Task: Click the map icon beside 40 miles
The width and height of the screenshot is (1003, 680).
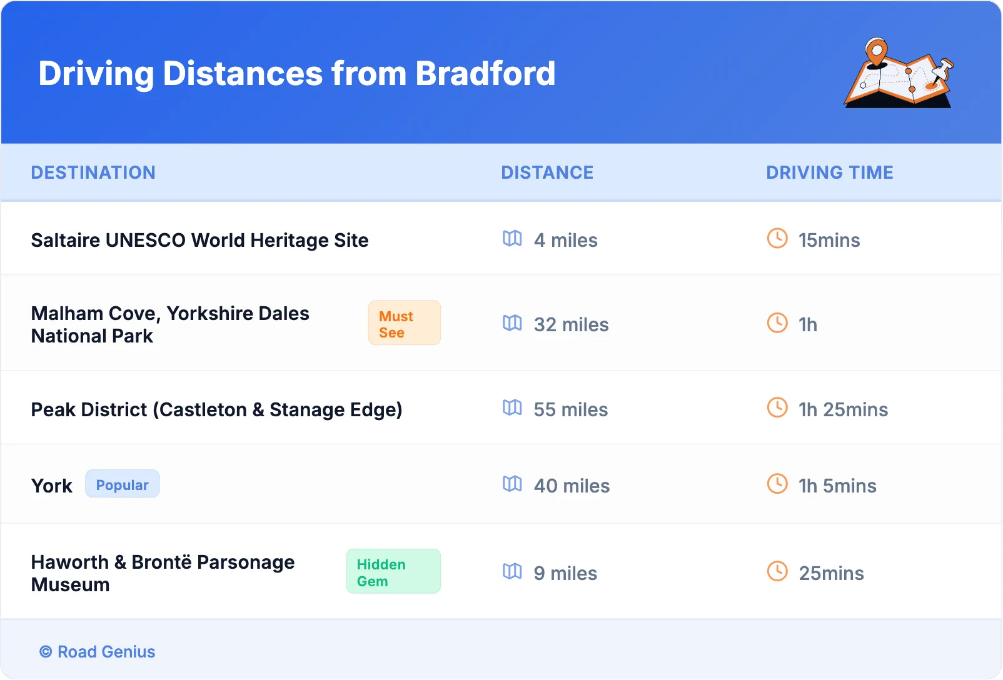Action: pyautogui.click(x=512, y=484)
